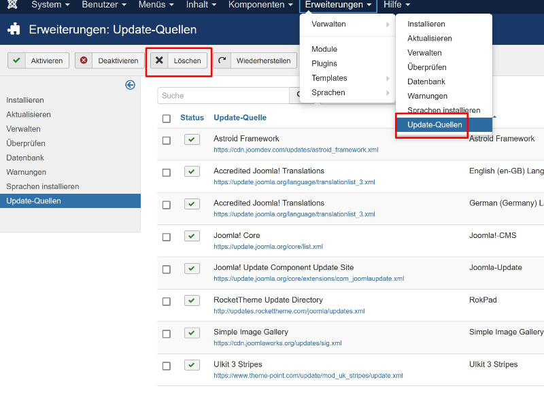Choose Sprachen installieren in the flyout submenu
This screenshot has height=397, width=544.
(x=444, y=111)
